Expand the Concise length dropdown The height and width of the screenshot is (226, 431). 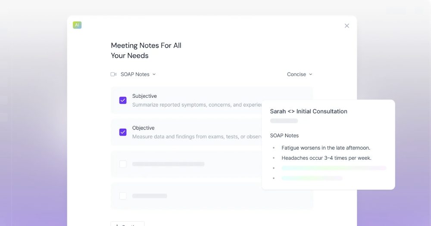pyautogui.click(x=299, y=74)
